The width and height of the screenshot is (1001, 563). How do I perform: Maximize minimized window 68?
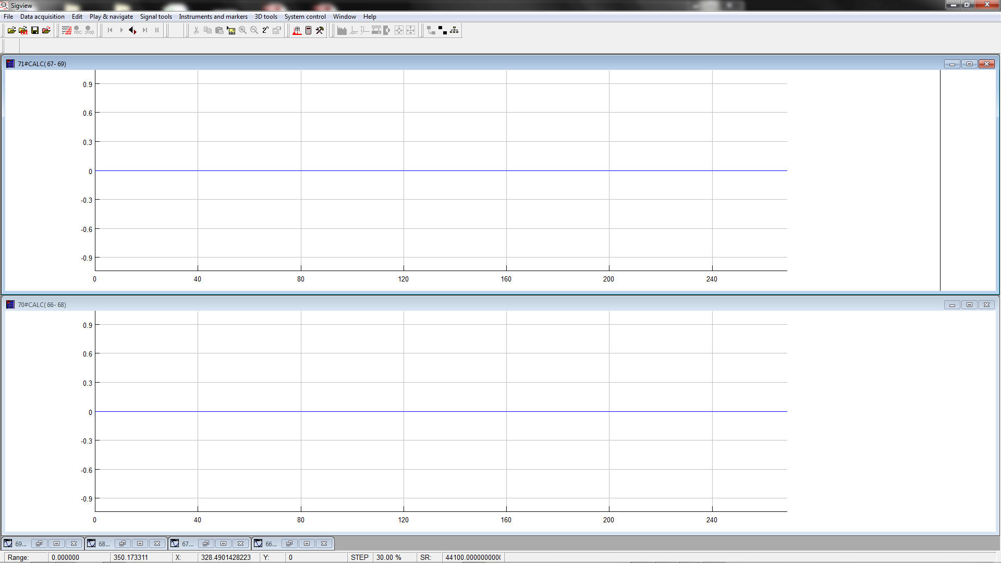tap(140, 544)
